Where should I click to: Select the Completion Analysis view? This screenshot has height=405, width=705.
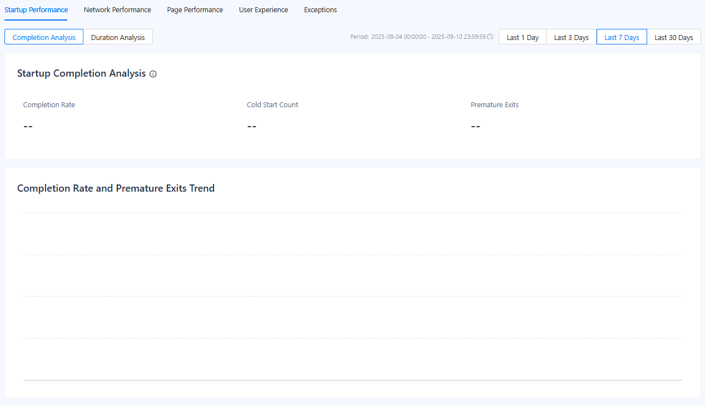pos(44,37)
